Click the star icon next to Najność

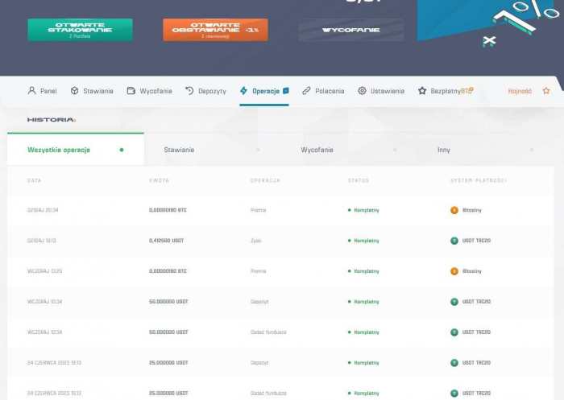(545, 91)
